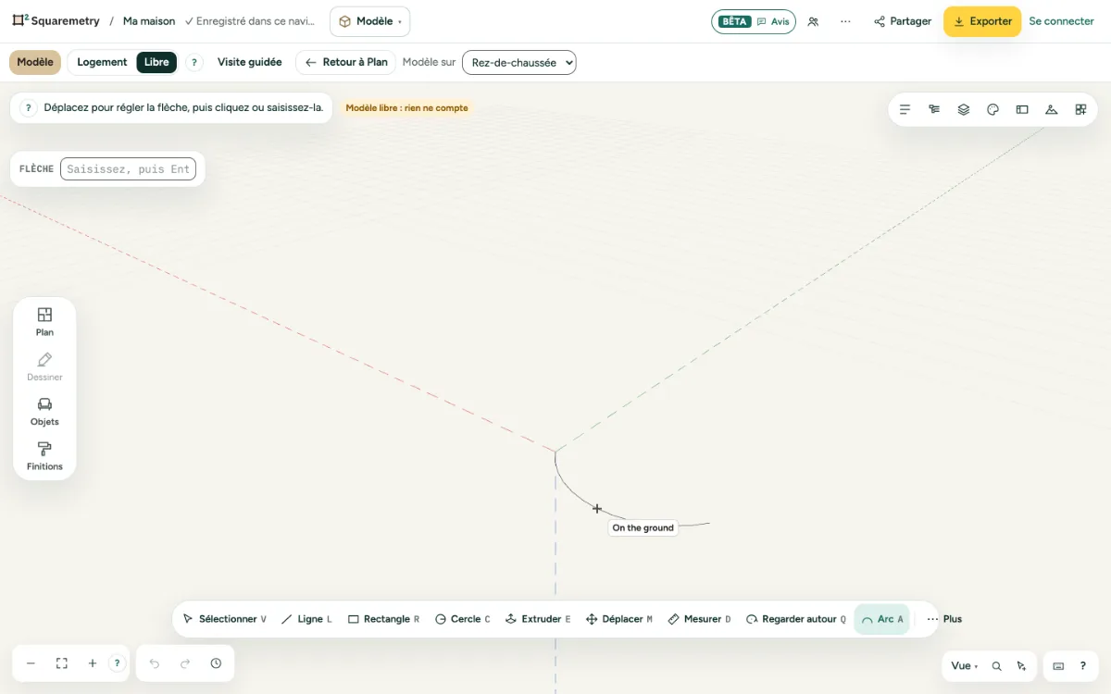The image size is (1111, 694).
Task: Open the Plus tools menu
Action: click(x=944, y=619)
